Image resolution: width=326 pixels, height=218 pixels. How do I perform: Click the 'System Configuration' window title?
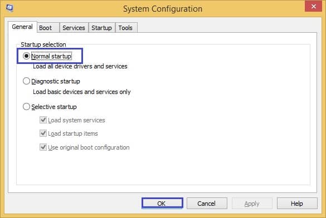pos(163,9)
